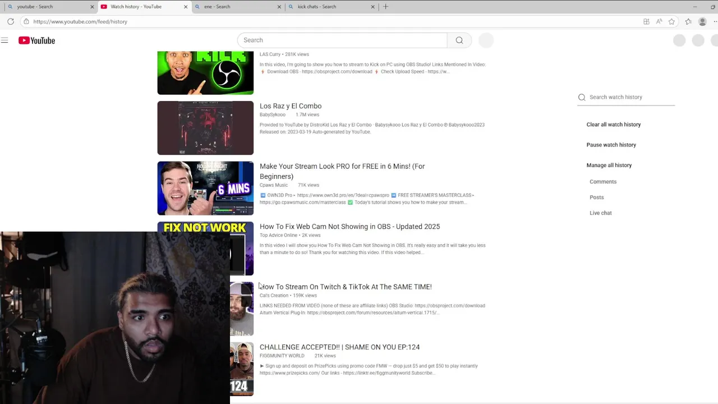Switch to the 'ene - Search' tab
The image size is (718, 404).
[x=237, y=7]
